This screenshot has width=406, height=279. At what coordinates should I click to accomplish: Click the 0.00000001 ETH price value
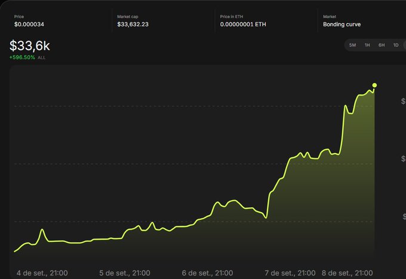click(243, 24)
